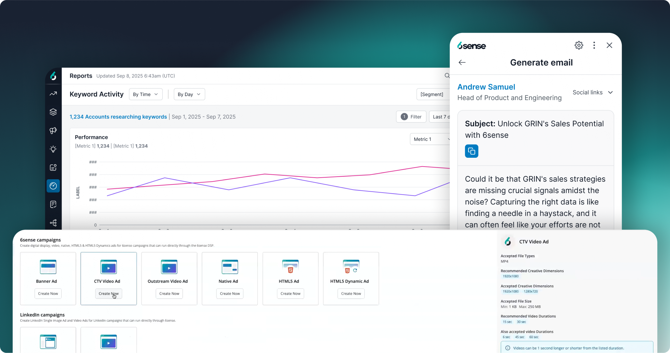The width and height of the screenshot is (670, 353).
Task: Open the connected nodes sidebar icon
Action: pos(53,223)
